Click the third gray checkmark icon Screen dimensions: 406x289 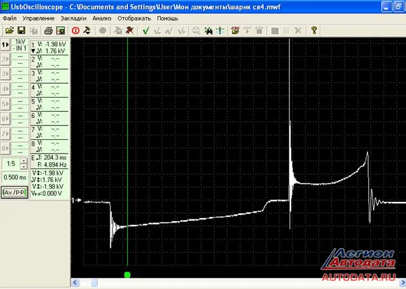(181, 30)
